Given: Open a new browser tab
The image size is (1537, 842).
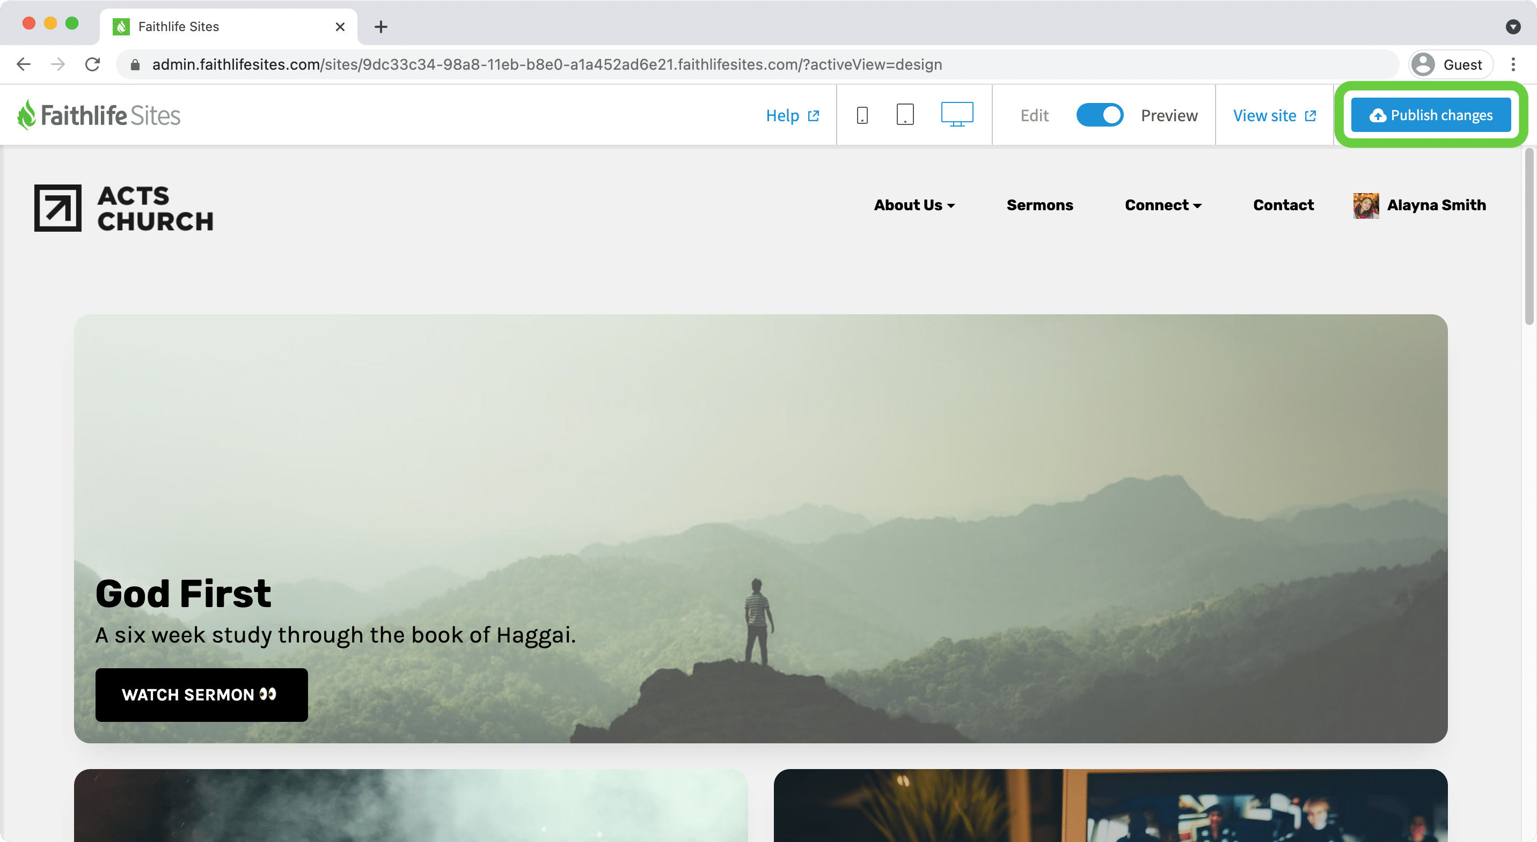Looking at the screenshot, I should (380, 27).
